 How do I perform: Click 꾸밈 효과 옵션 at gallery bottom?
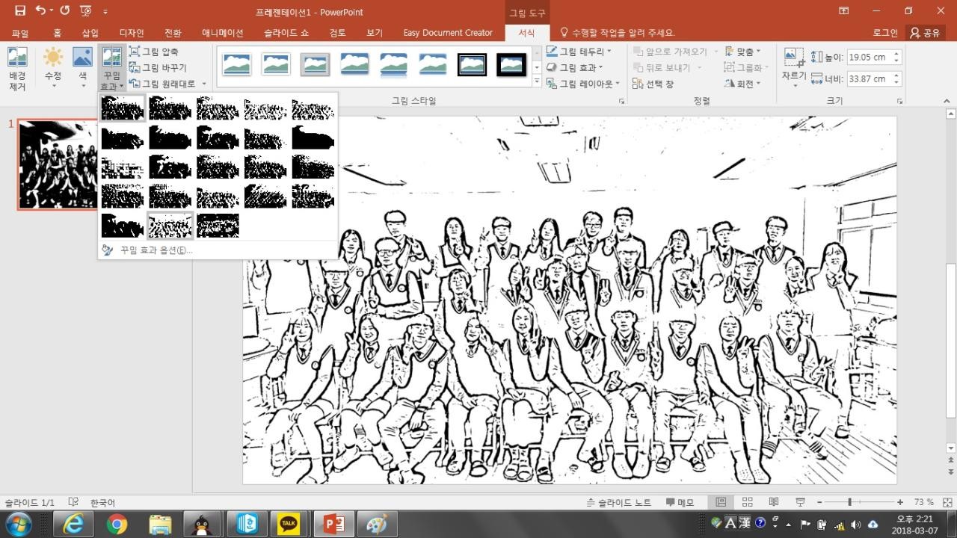point(156,250)
